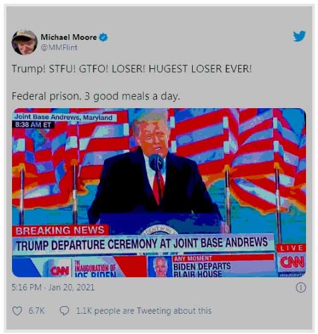The width and height of the screenshot is (318, 334).
Task: Click the "Biden Departs Blair House" ticker
Action: tap(202, 269)
